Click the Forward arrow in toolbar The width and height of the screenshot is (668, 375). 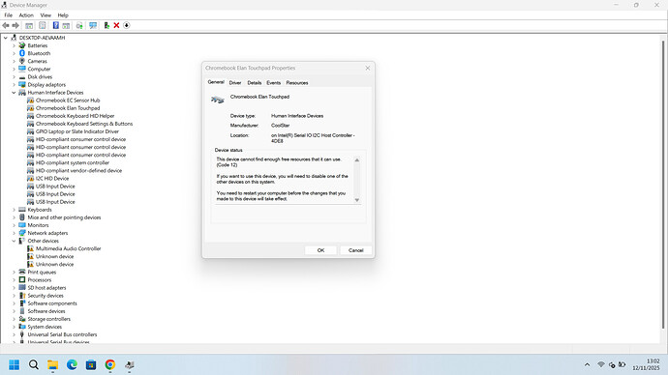pyautogui.click(x=15, y=25)
